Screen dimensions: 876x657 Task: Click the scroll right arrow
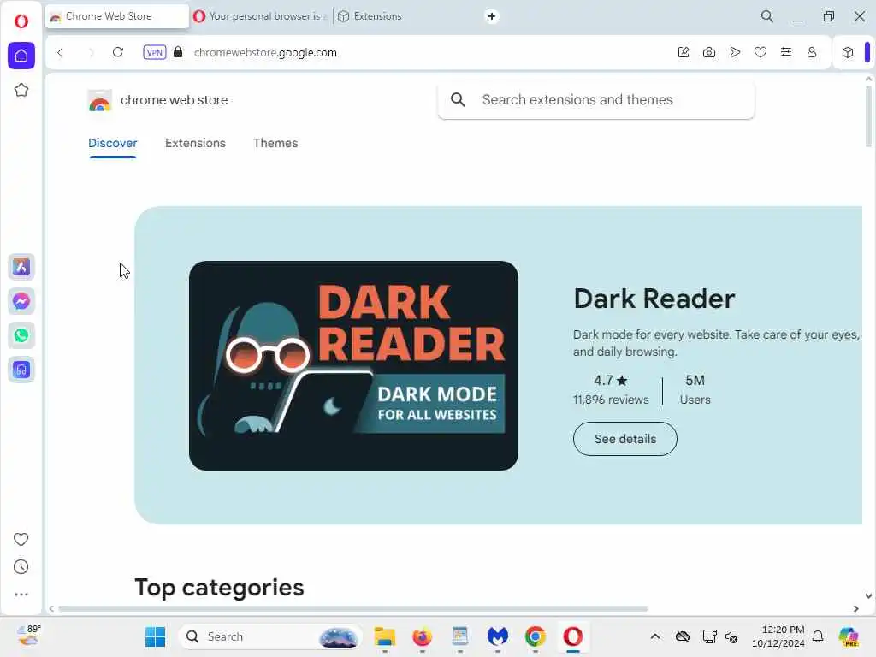[x=855, y=608]
